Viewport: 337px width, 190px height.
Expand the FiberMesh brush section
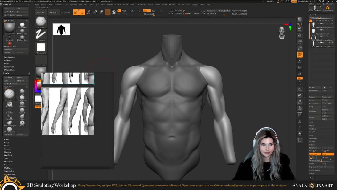[x=8, y=155]
